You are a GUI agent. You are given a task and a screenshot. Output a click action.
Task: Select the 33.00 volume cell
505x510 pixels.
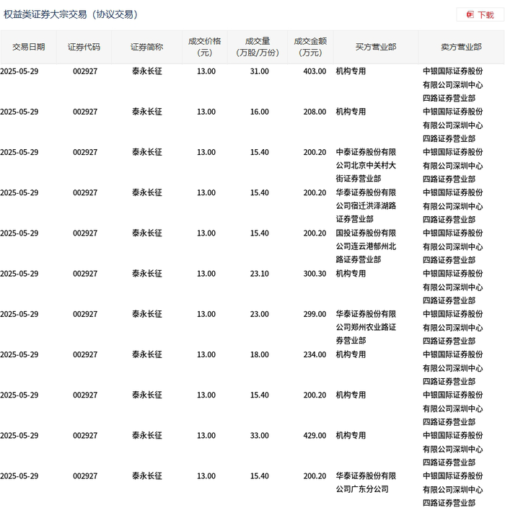click(259, 436)
